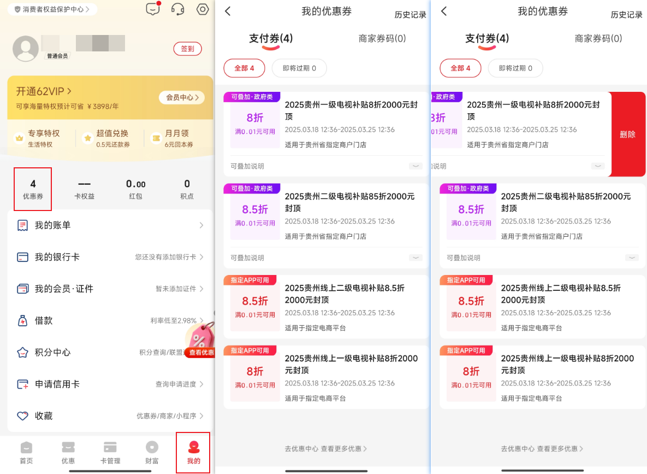Expand 可叠加说明 of 一级电视补贴 coupon, middle screen
Viewport: 647px width, 474px height.
click(415, 166)
